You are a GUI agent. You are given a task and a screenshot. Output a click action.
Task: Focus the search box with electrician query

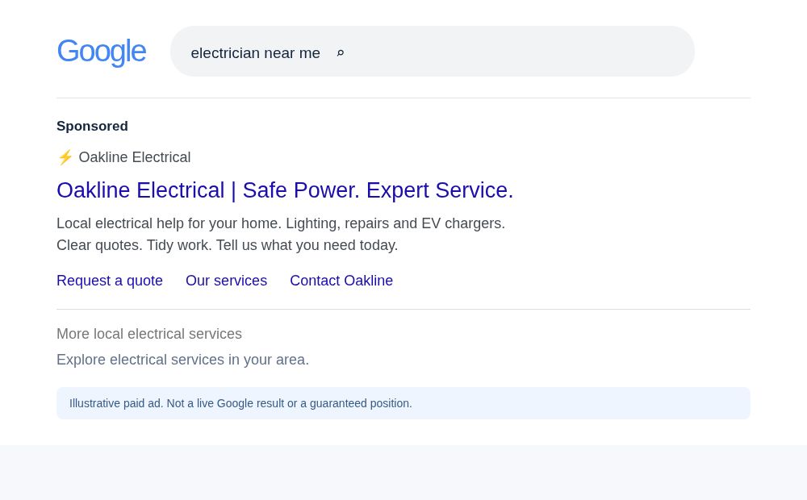(433, 52)
